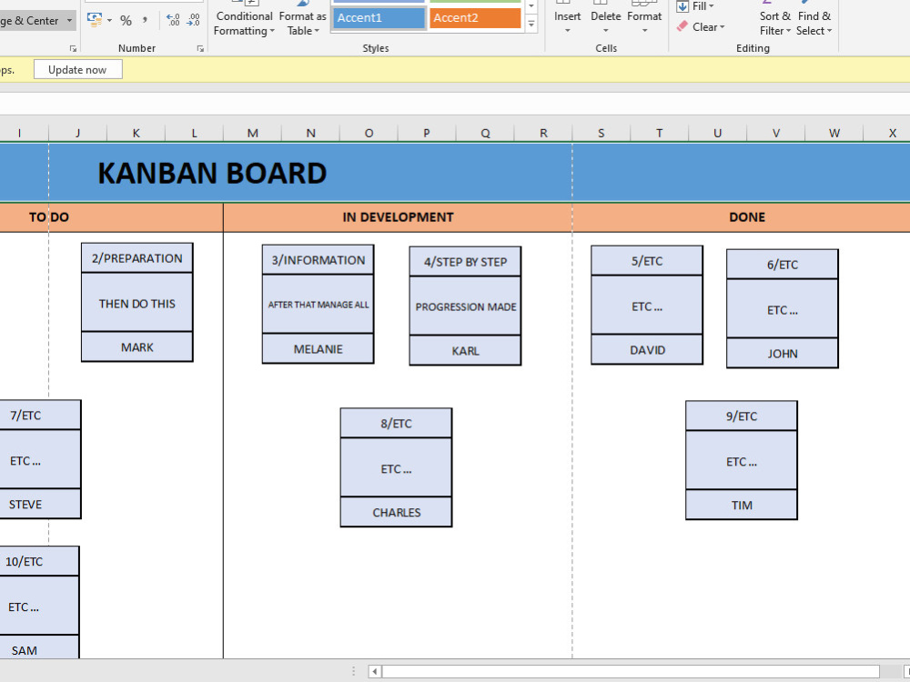Select column header N

point(310,132)
